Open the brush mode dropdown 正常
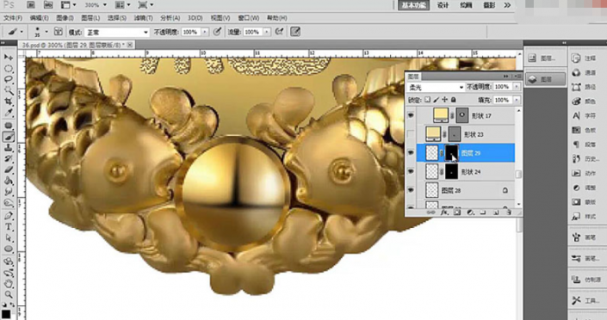The width and height of the screenshot is (607, 320). (117, 32)
